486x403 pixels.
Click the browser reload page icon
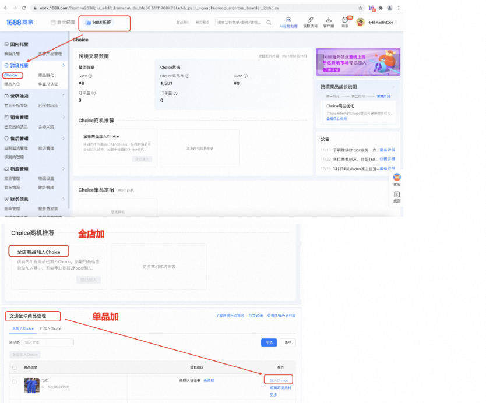(23, 8)
